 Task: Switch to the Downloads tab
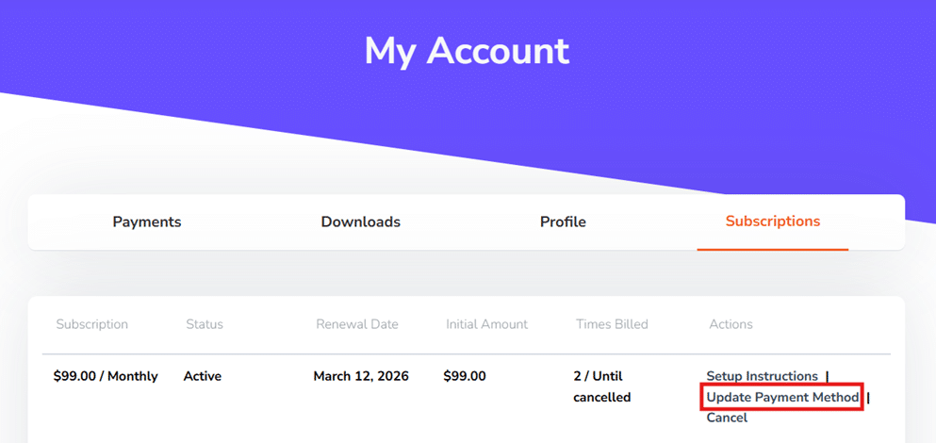pyautogui.click(x=360, y=222)
